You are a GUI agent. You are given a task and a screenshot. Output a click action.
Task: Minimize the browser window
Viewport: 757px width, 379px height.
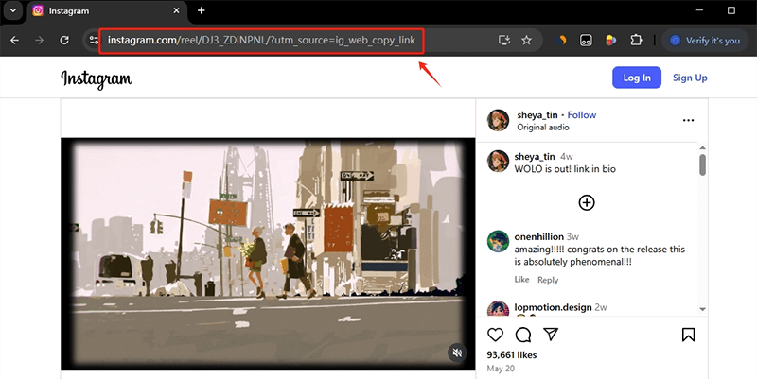pos(700,10)
